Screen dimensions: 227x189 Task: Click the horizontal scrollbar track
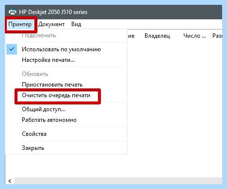click(x=118, y=181)
